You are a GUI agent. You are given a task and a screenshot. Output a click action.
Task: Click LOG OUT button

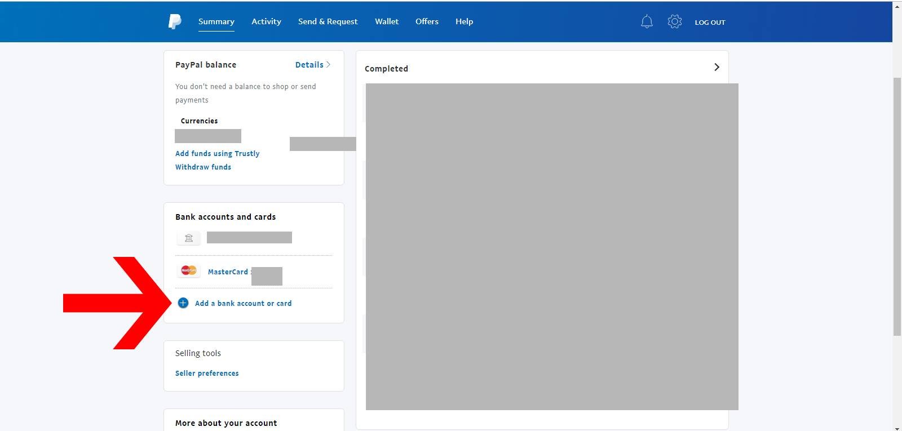(710, 23)
